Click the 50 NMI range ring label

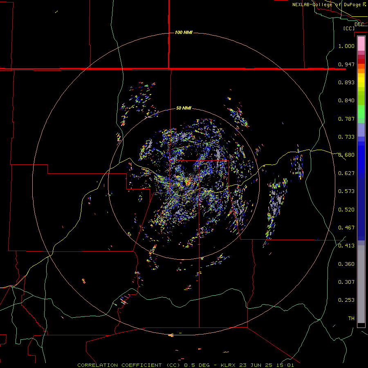pyautogui.click(x=184, y=108)
